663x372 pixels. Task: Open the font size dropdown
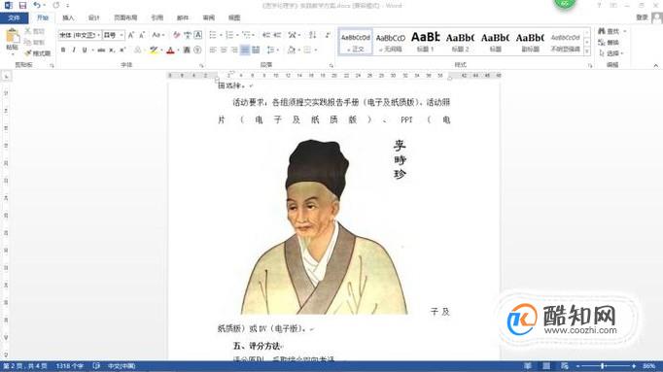point(122,35)
